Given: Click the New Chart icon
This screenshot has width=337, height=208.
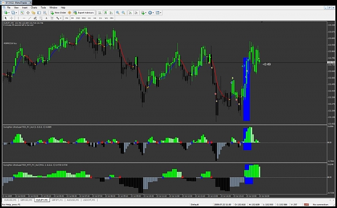Looking at the screenshot, I should point(5,13).
